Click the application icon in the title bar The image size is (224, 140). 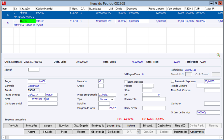click(x=4, y=3)
